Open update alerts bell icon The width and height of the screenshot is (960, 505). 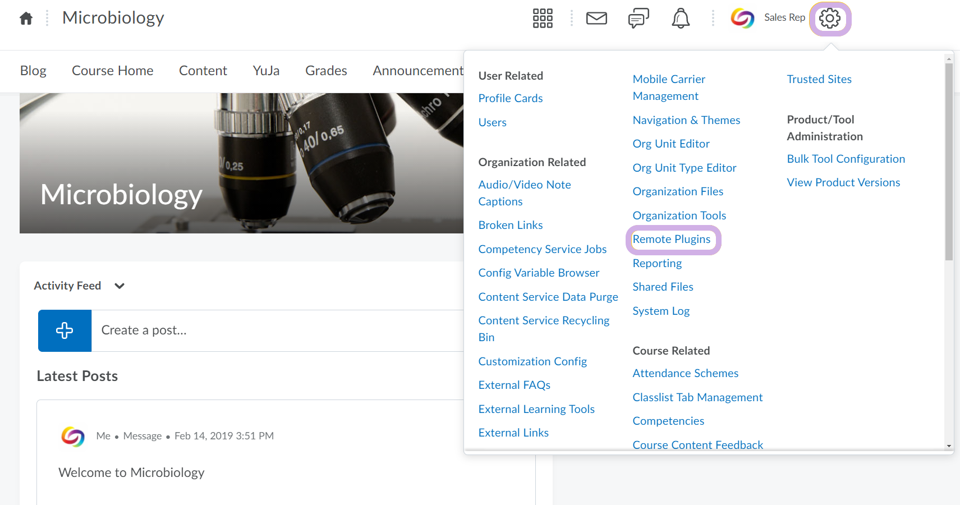[x=681, y=19]
